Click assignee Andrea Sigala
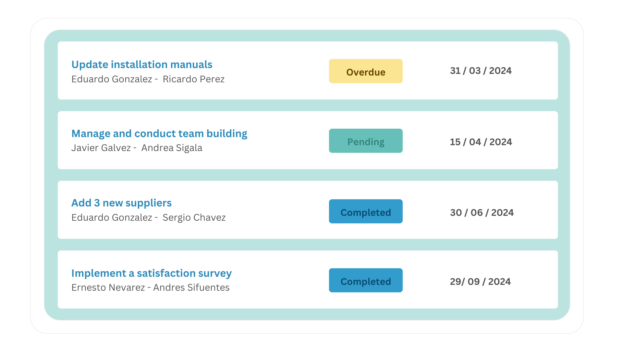This screenshot has width=623, height=350. pyautogui.click(x=172, y=148)
